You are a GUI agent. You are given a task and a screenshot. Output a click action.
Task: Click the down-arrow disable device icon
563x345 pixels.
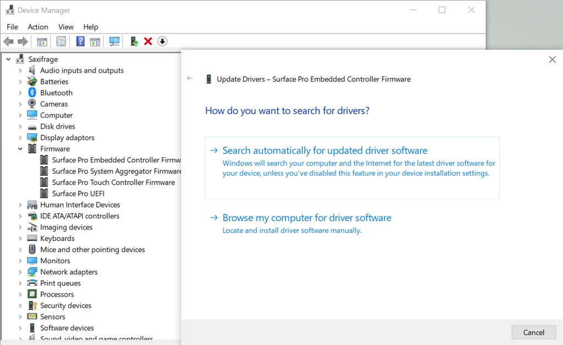click(x=162, y=42)
